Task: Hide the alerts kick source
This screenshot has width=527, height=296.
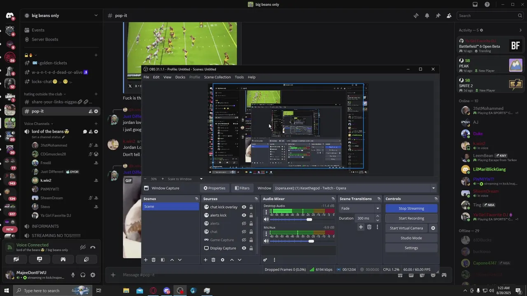Action: click(x=244, y=215)
